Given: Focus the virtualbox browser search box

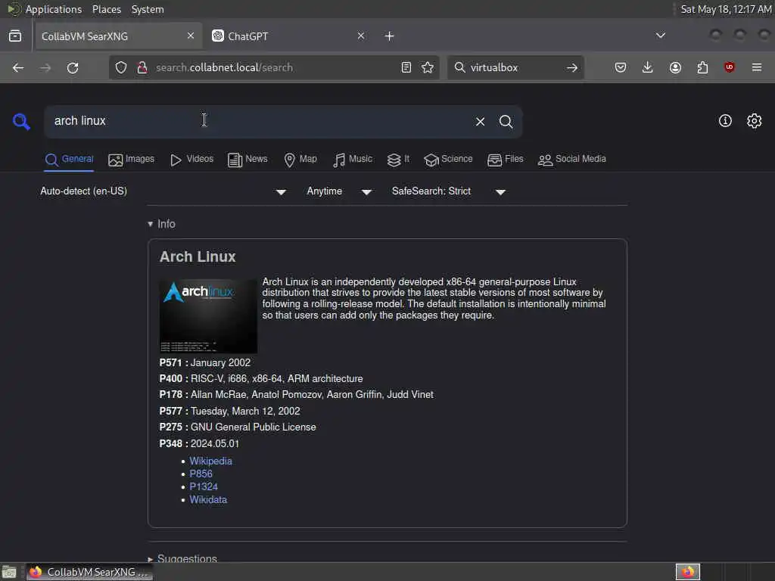Looking at the screenshot, I should pos(514,67).
